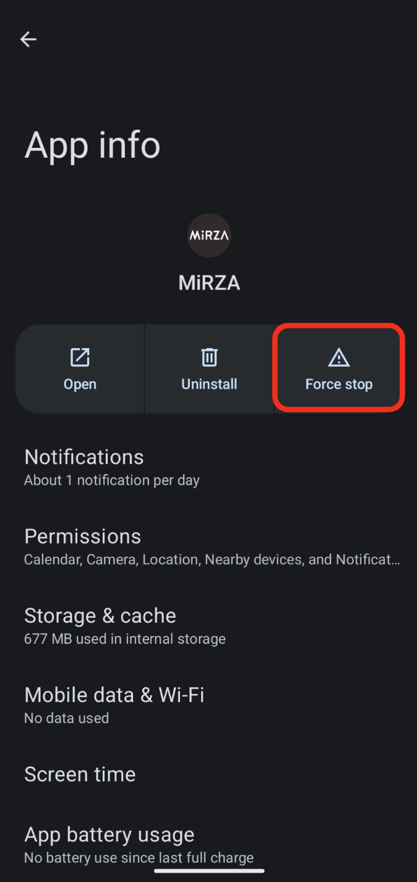Screen dimensions: 417x882
Task: Click the Open button label
Action: (80, 384)
